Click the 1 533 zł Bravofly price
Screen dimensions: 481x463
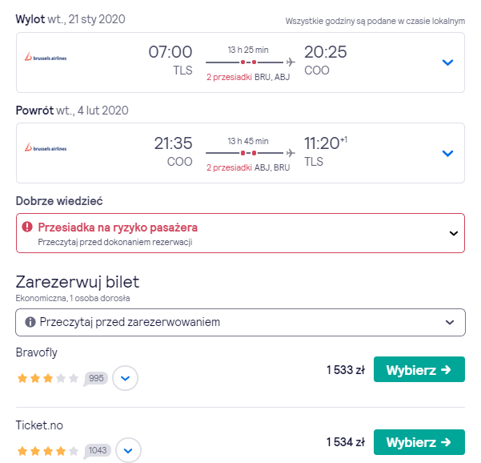346,370
